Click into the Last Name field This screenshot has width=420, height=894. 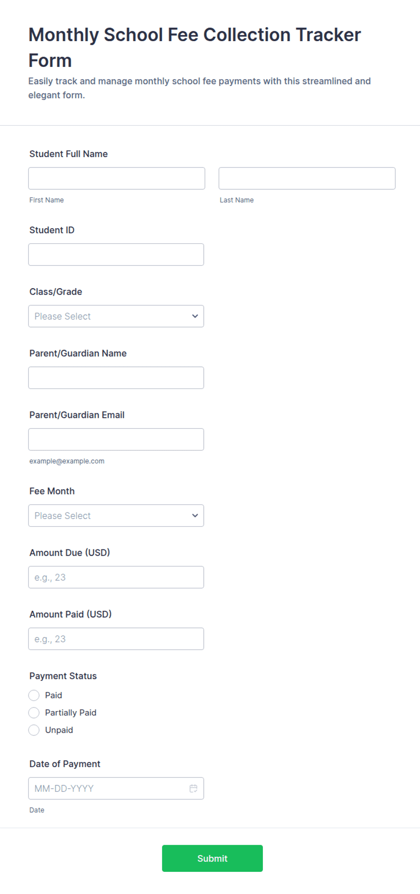pyautogui.click(x=307, y=178)
